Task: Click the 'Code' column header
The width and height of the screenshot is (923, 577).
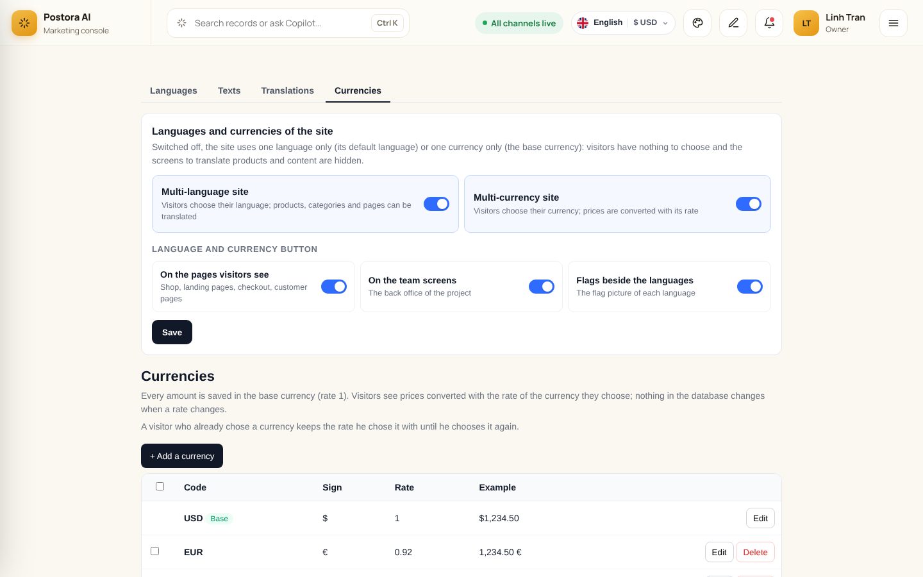Action: [195, 487]
